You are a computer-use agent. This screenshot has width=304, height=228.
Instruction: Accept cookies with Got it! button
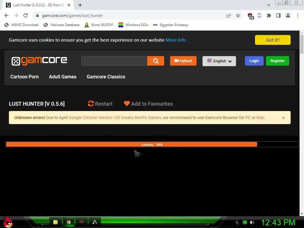tap(273, 40)
